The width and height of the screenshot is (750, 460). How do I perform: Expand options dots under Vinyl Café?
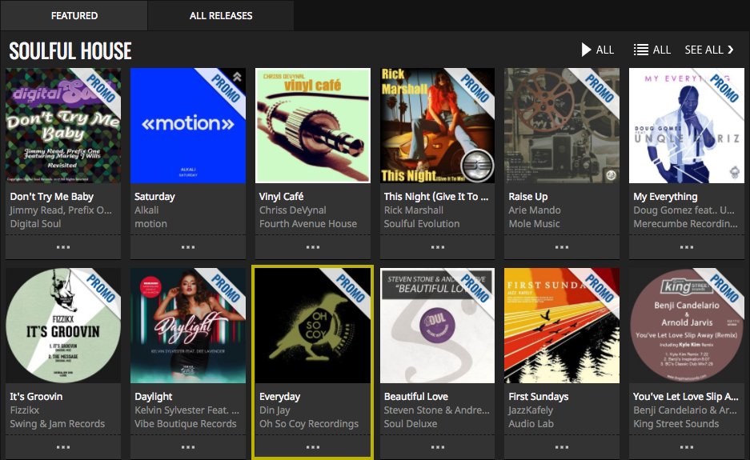(x=313, y=247)
